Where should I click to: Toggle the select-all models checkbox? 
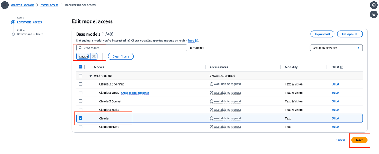[x=81, y=67]
